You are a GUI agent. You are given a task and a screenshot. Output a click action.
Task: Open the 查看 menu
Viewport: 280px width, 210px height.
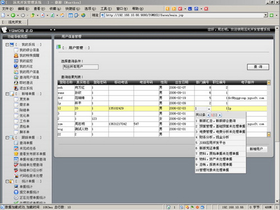[x=39, y=9]
